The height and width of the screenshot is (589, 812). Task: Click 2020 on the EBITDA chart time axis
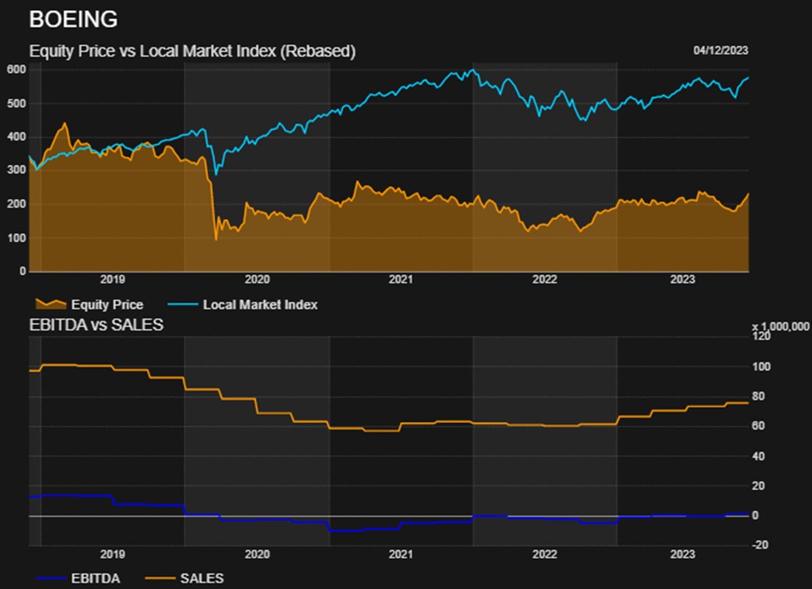tap(257, 554)
